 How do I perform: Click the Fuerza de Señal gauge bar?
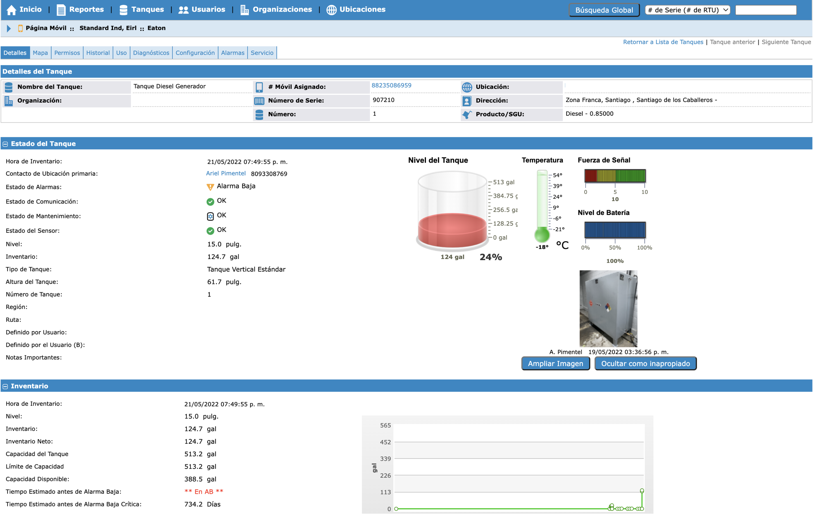click(x=615, y=176)
